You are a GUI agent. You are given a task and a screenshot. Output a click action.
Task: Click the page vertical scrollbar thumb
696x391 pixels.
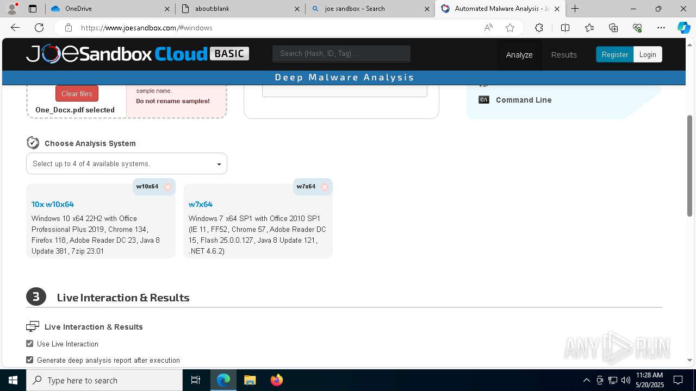coord(690,166)
